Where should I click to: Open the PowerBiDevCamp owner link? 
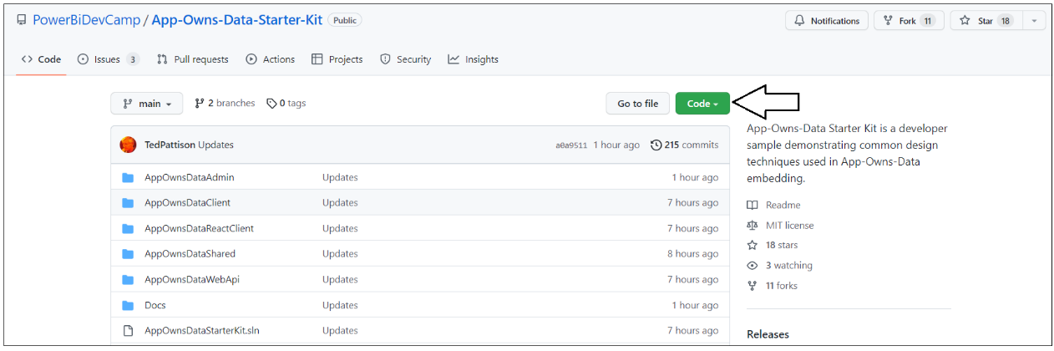[87, 20]
